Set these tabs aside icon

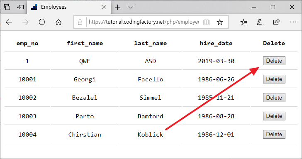[20, 7]
